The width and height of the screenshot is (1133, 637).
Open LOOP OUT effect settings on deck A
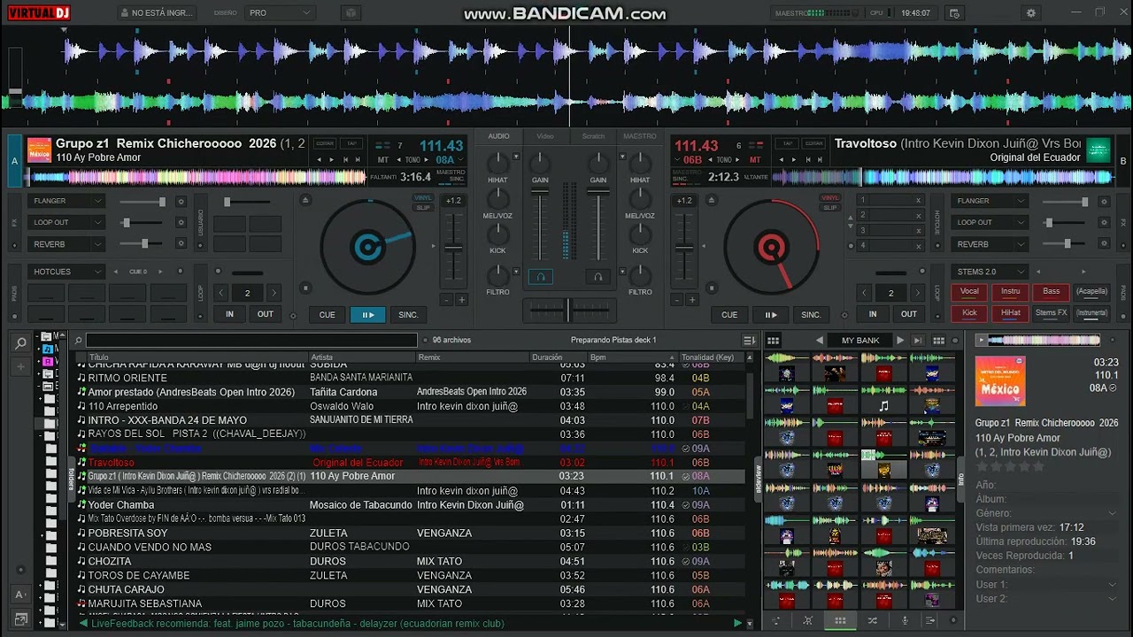pos(181,222)
